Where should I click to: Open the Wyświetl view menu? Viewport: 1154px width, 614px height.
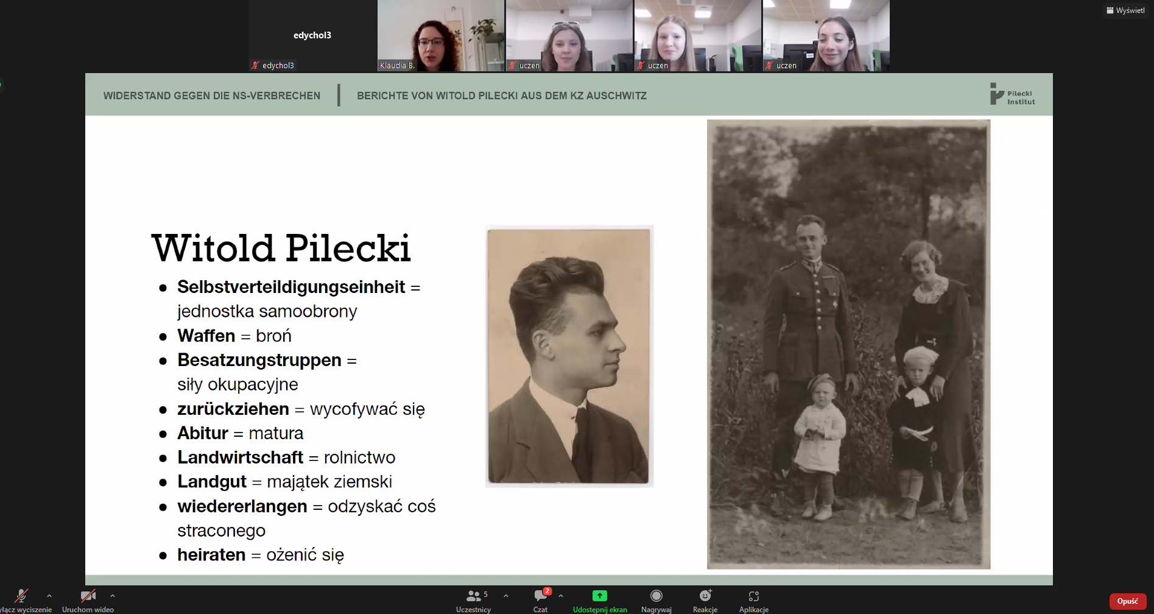(1125, 10)
